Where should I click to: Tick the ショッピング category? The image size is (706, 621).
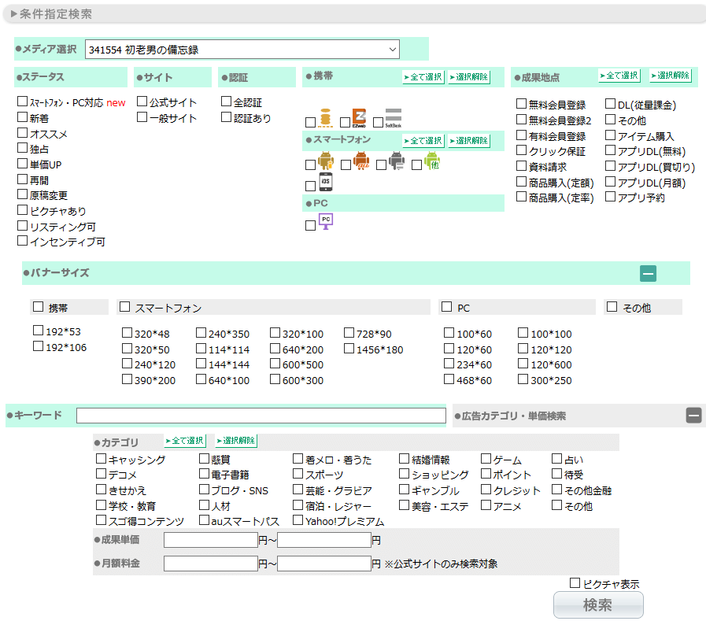tap(404, 474)
